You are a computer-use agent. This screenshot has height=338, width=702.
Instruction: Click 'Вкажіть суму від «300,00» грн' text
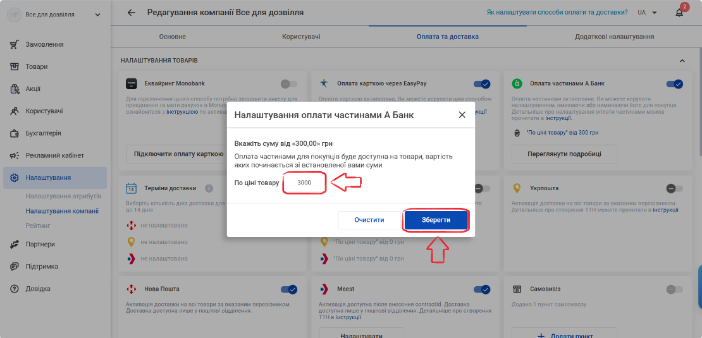point(284,144)
